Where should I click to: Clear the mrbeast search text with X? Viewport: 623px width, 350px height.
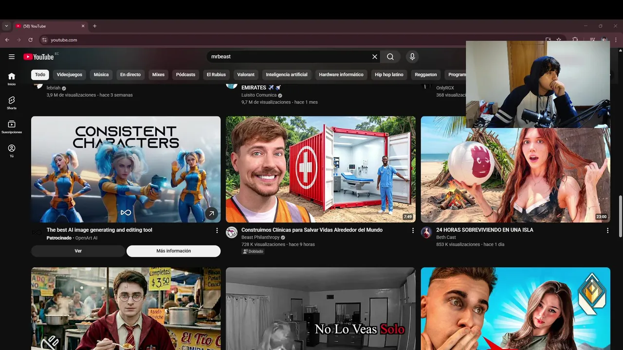coord(375,57)
